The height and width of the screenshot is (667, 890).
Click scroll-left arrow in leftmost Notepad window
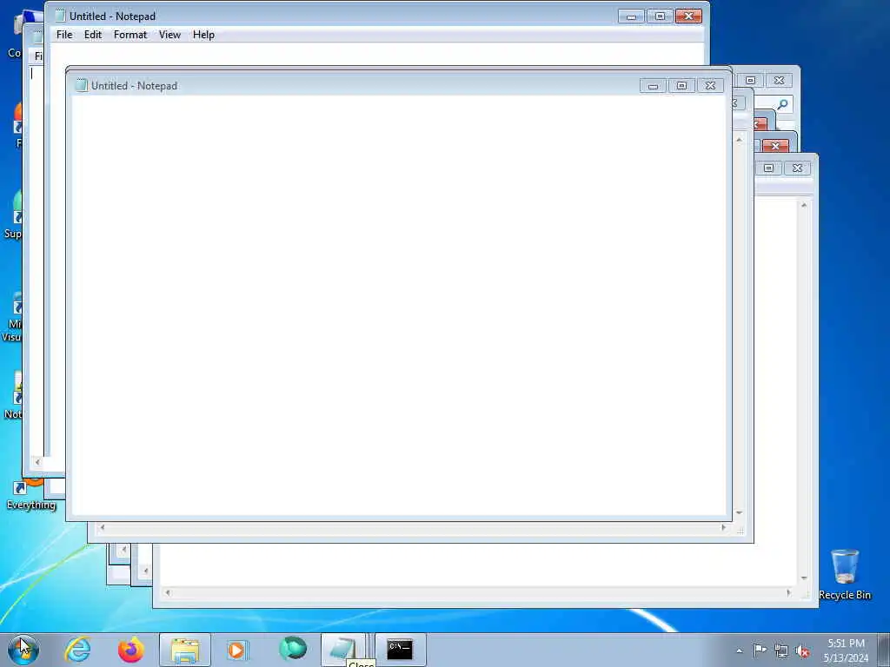(37, 462)
